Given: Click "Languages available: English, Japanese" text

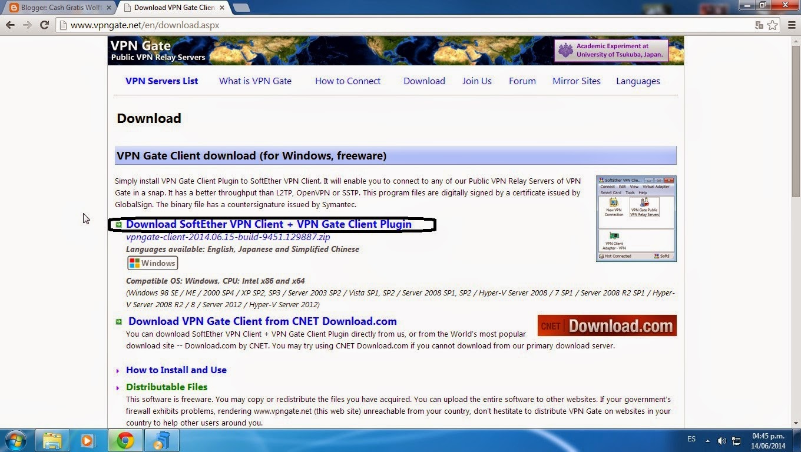Looking at the screenshot, I should point(243,250).
